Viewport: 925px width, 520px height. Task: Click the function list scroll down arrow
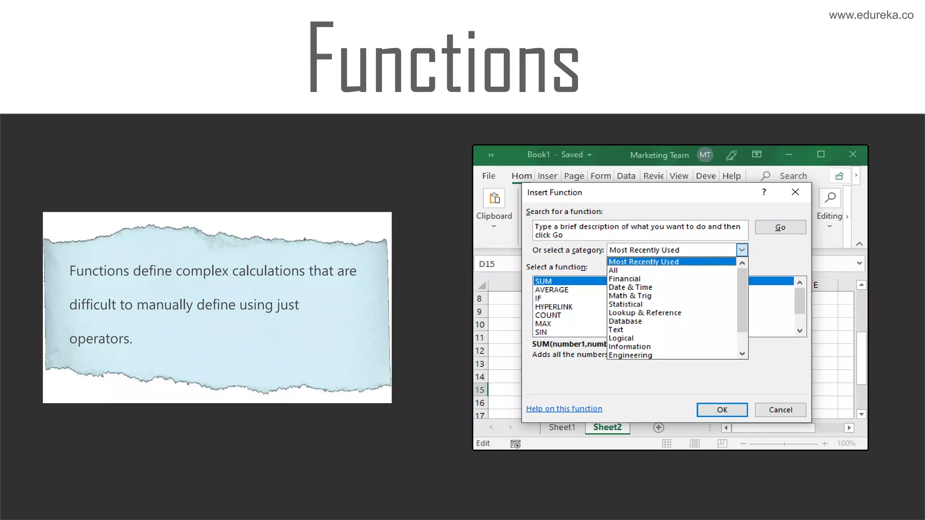800,331
